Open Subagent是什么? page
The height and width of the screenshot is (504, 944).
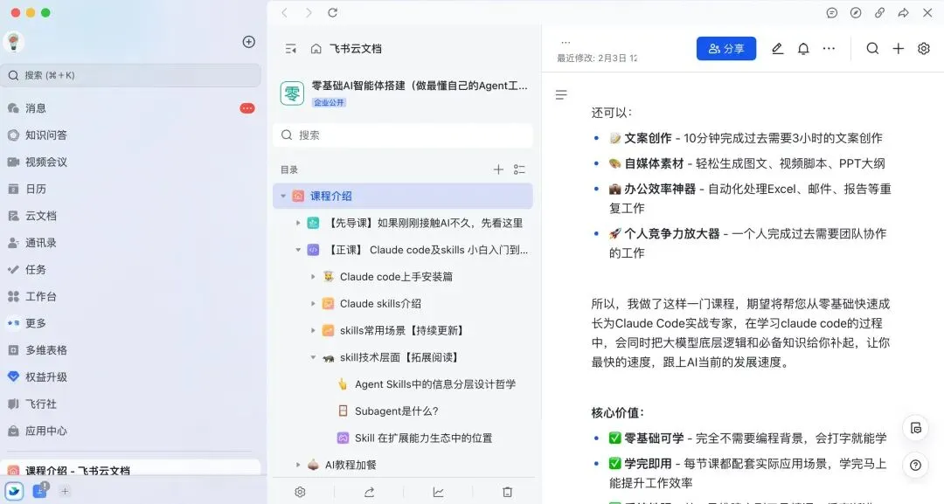click(396, 411)
